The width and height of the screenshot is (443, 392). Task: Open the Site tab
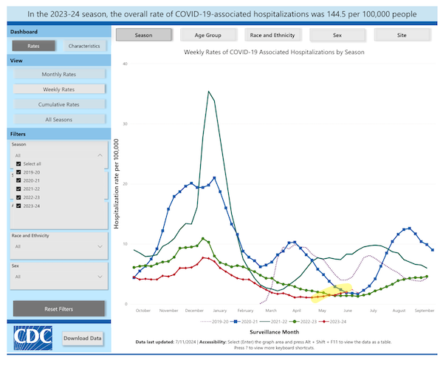point(402,35)
